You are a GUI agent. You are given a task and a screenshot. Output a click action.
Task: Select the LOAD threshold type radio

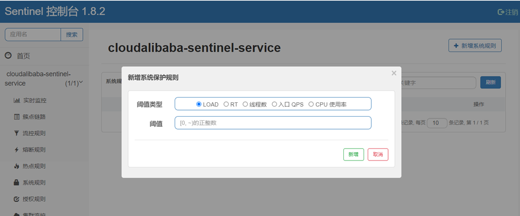click(199, 104)
